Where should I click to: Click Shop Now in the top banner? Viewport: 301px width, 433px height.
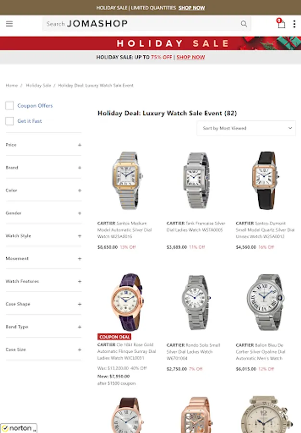tap(191, 8)
